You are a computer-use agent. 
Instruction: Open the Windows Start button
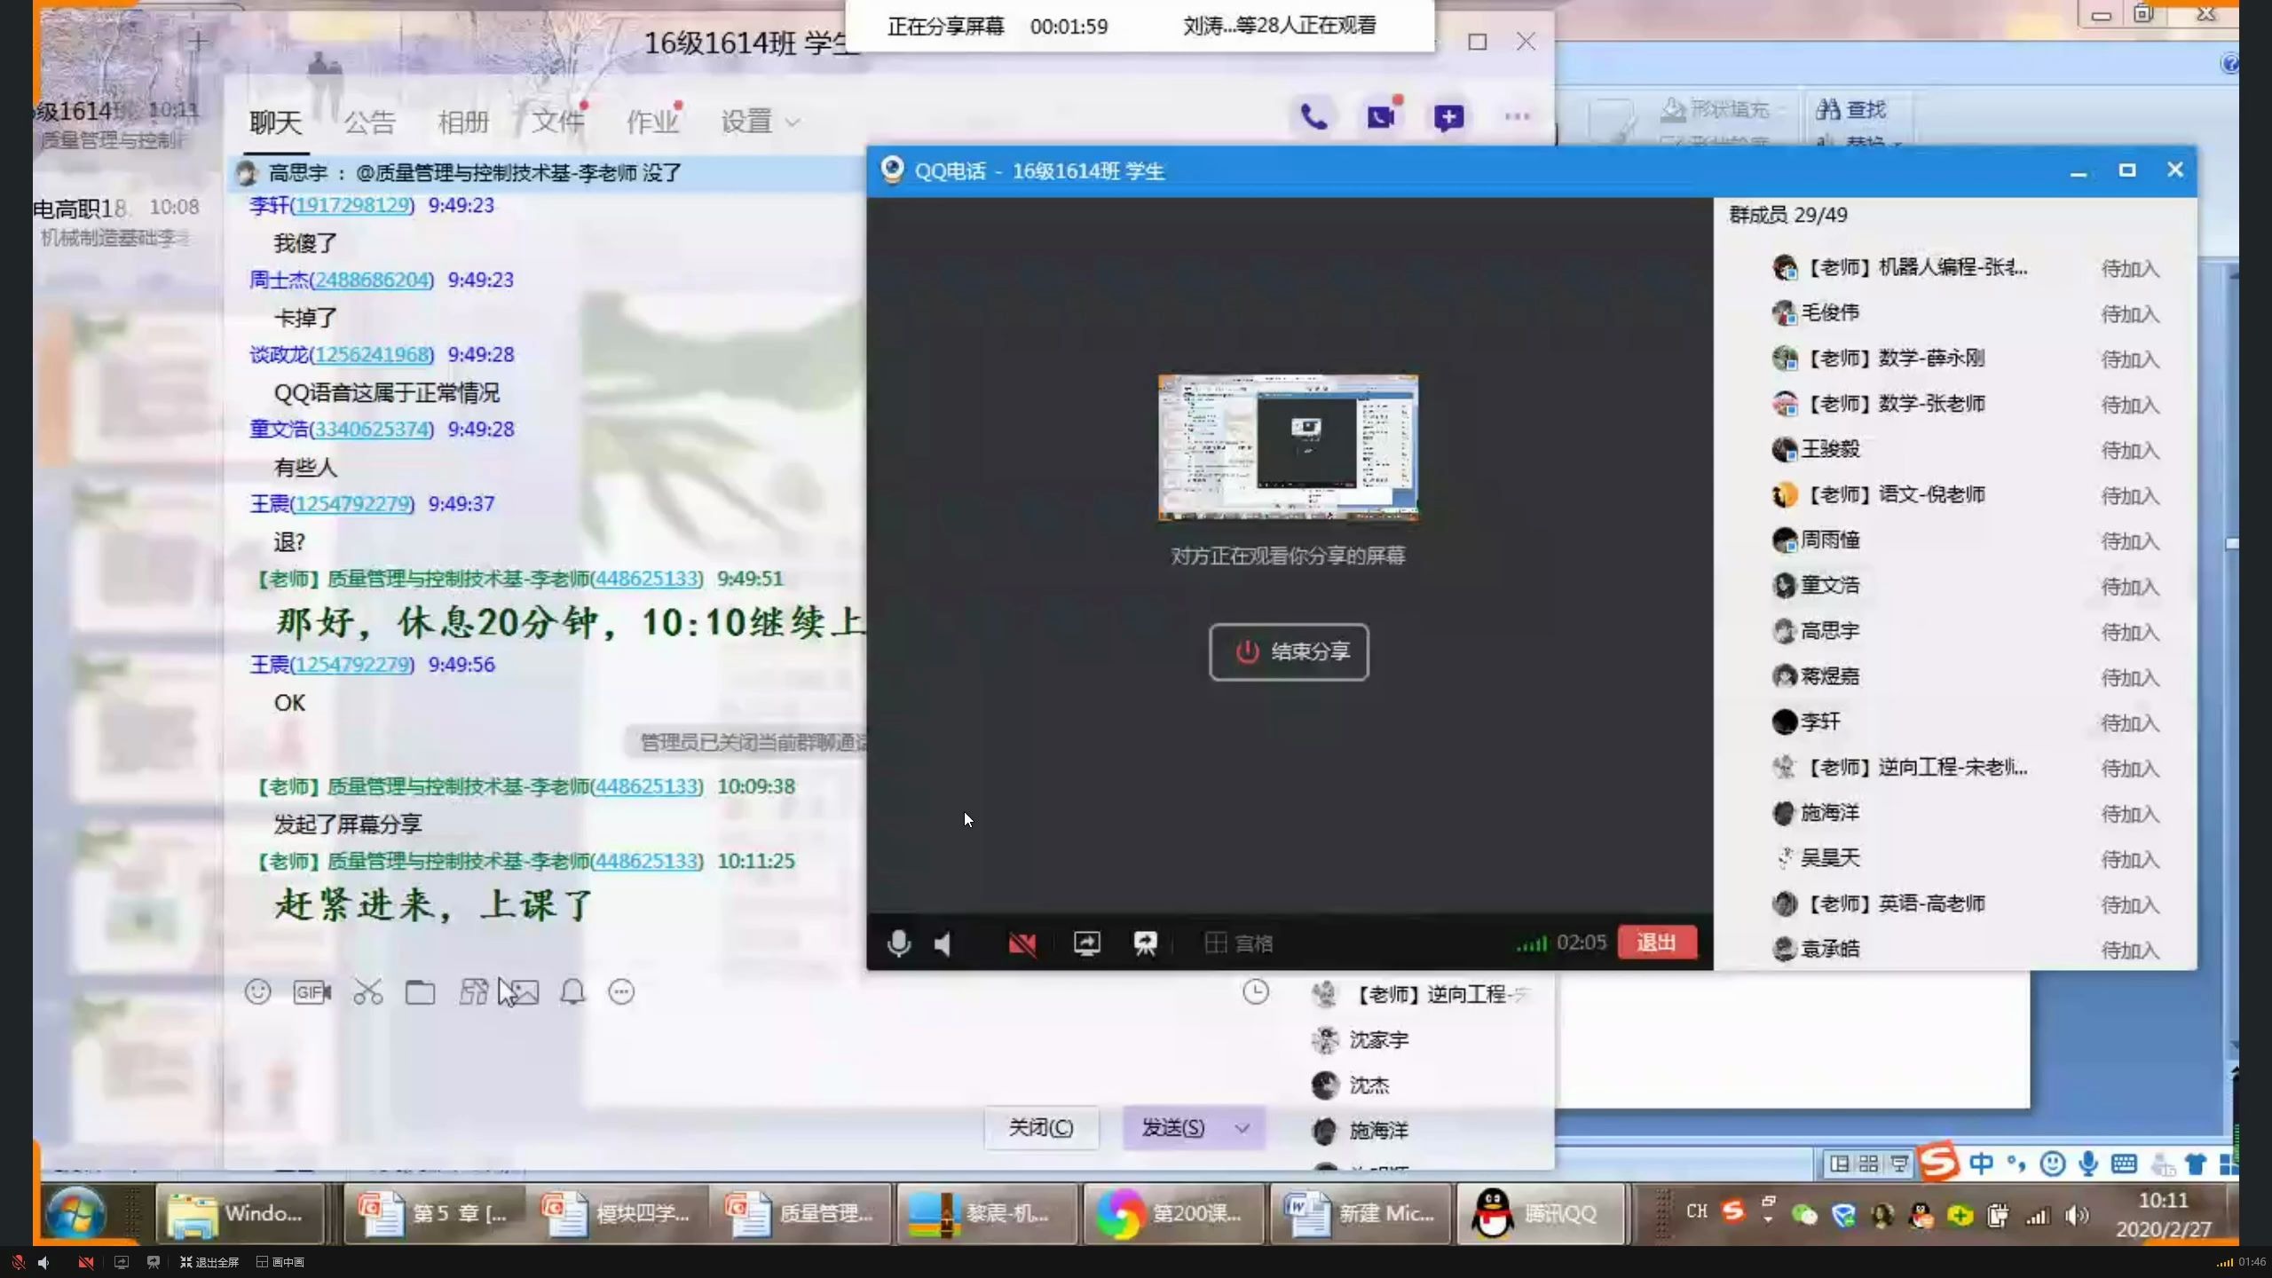pos(75,1213)
